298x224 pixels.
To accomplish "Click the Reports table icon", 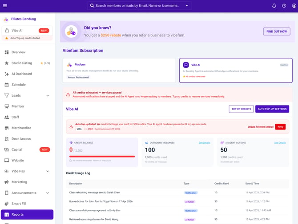I will coord(7,215).
